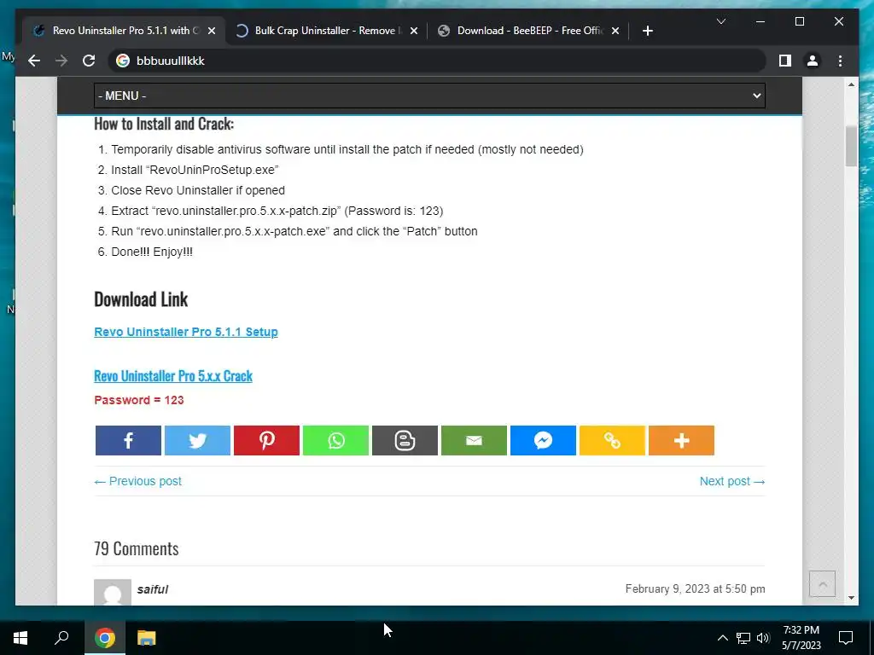Go back with browser back arrow
This screenshot has width=874, height=655.
point(34,61)
